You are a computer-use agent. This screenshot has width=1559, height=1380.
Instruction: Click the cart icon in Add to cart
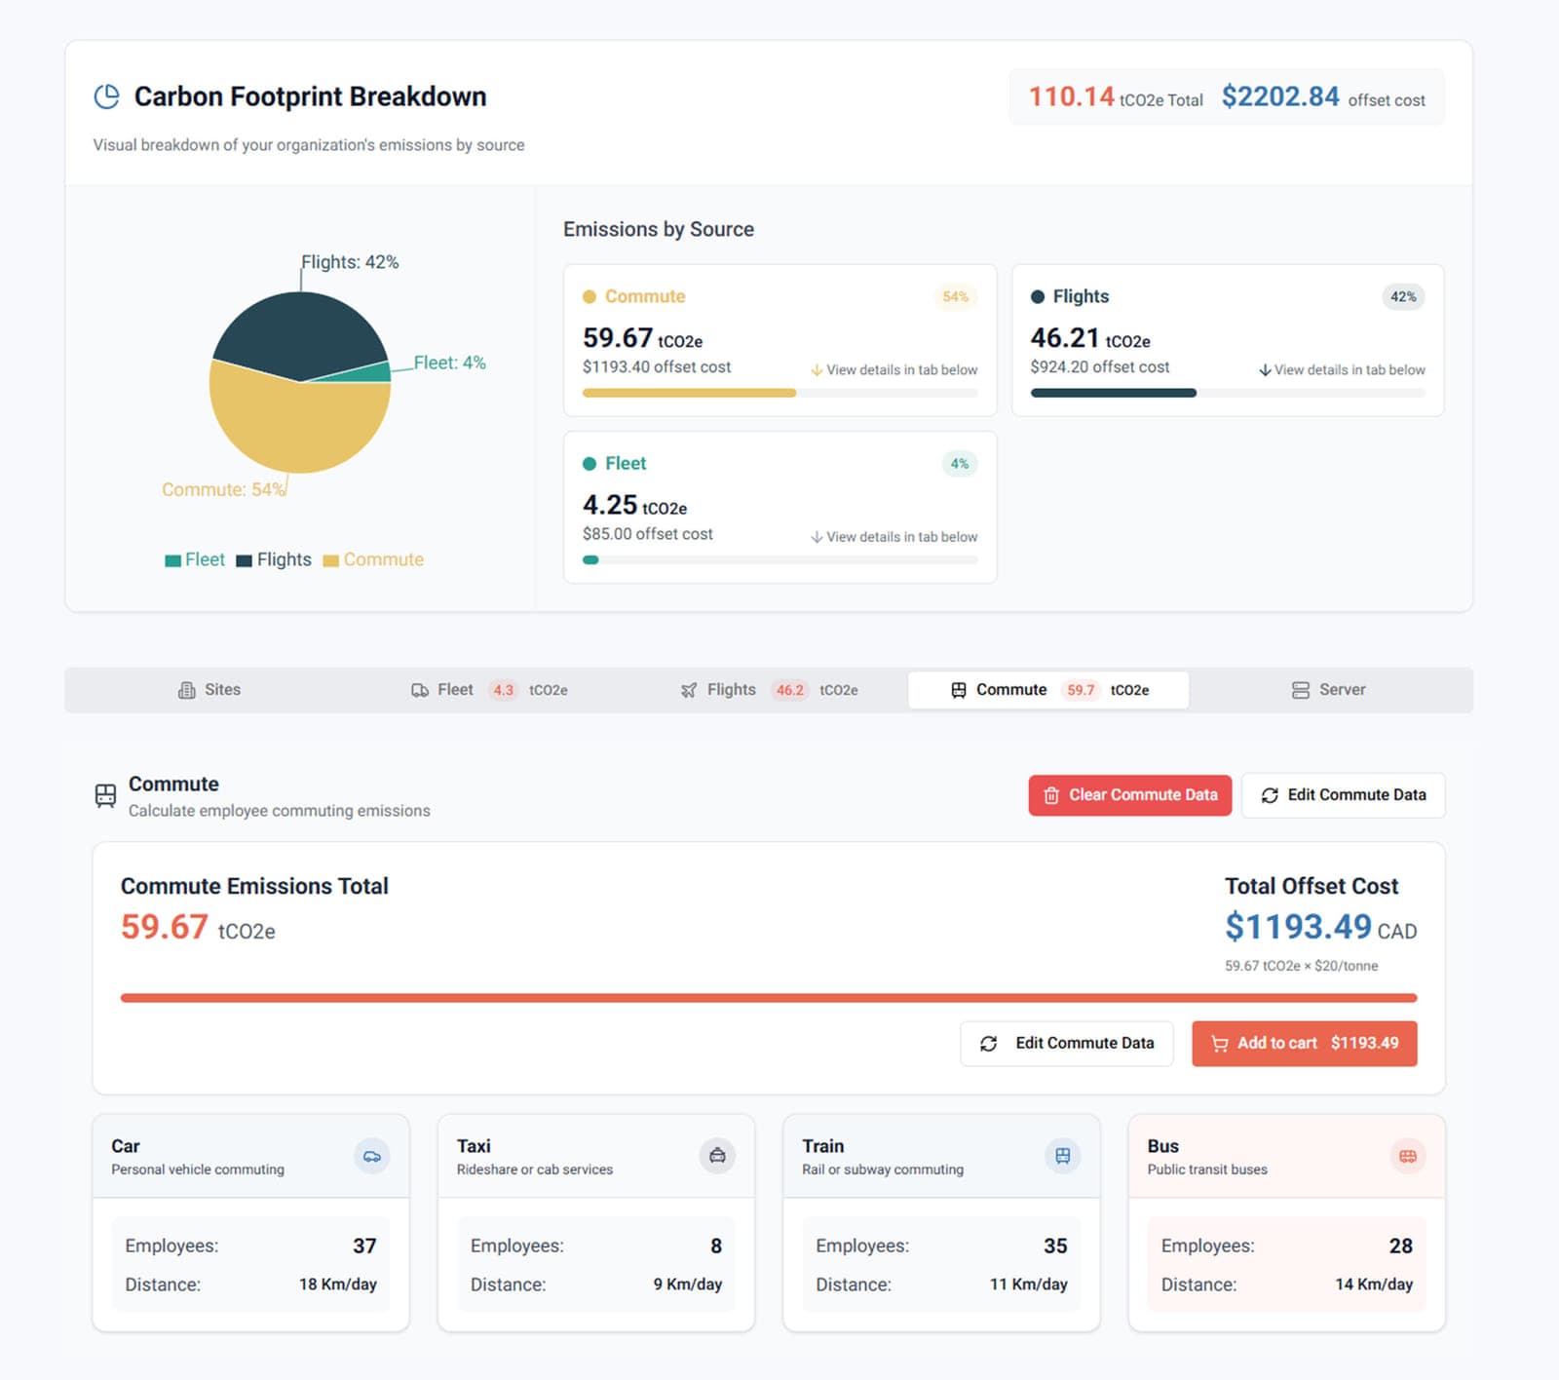coord(1219,1044)
